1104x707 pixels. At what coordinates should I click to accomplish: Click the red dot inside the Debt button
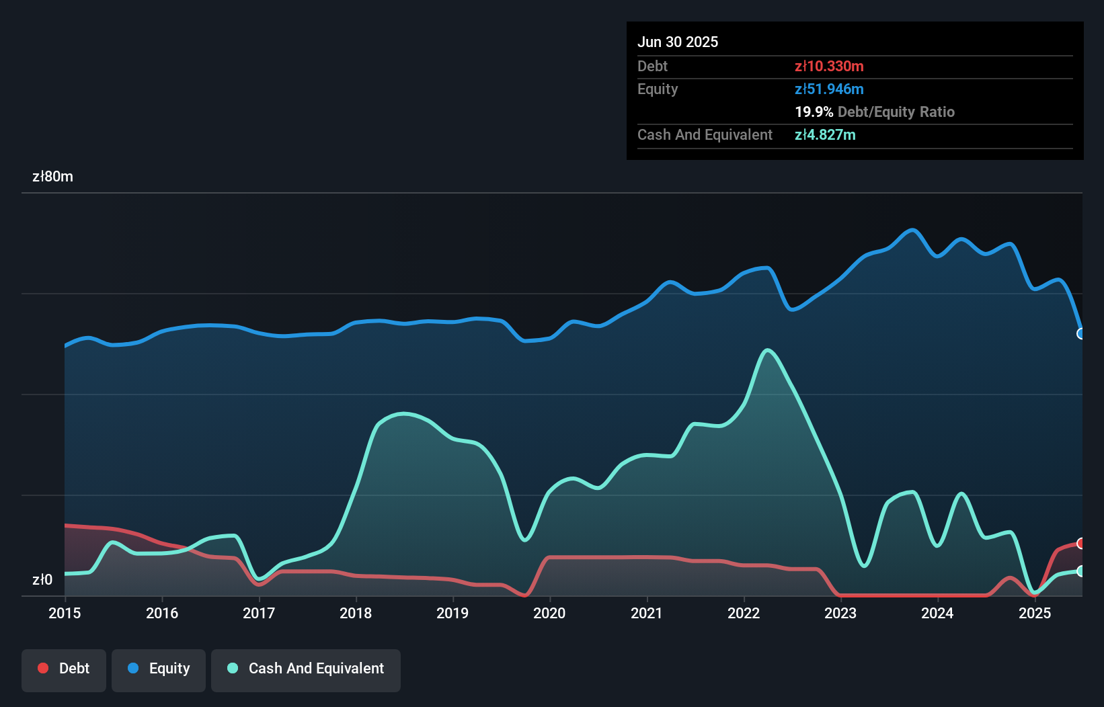[x=42, y=668]
